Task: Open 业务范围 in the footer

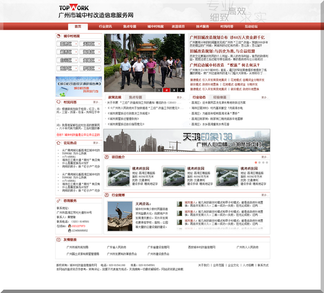Action: [x=218, y=265]
